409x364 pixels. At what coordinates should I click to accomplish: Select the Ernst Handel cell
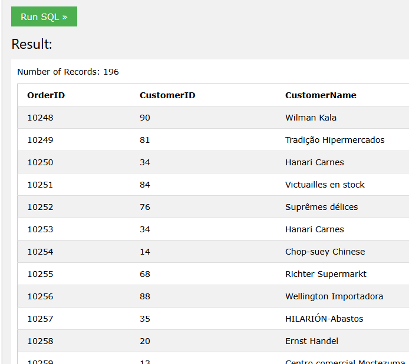click(311, 342)
